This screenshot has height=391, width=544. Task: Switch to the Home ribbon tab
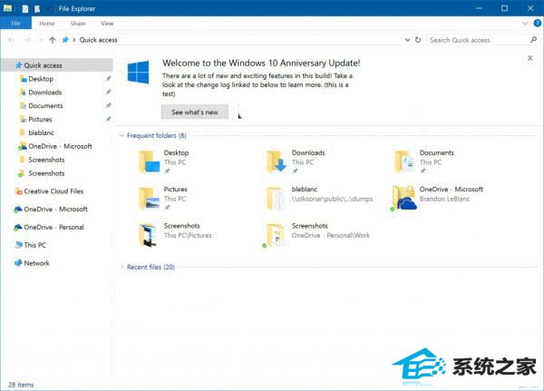pyautogui.click(x=47, y=24)
